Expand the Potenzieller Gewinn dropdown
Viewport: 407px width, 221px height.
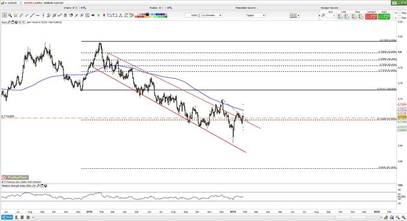point(258,8)
